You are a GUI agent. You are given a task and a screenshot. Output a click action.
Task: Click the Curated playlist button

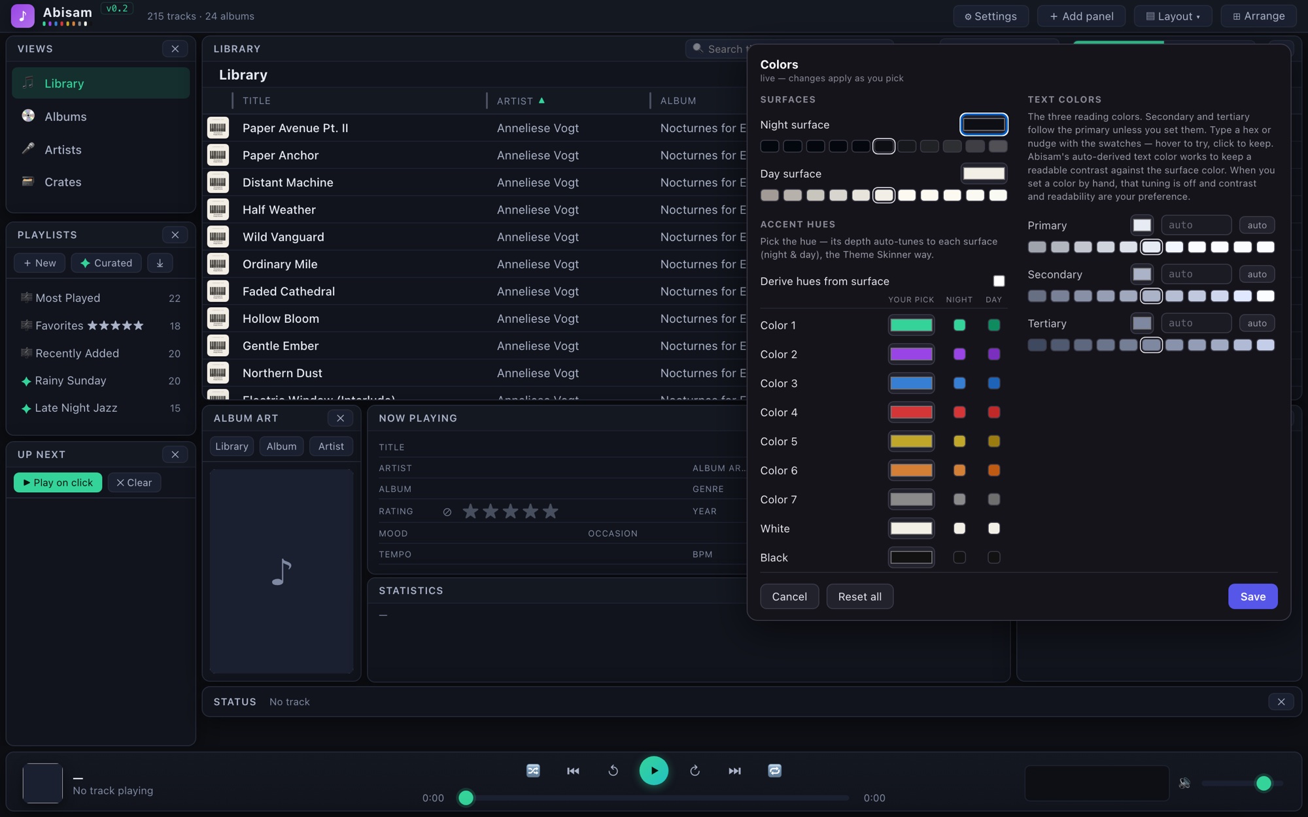[106, 263]
